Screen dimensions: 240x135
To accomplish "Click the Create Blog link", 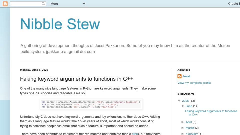I will point(234,4).
